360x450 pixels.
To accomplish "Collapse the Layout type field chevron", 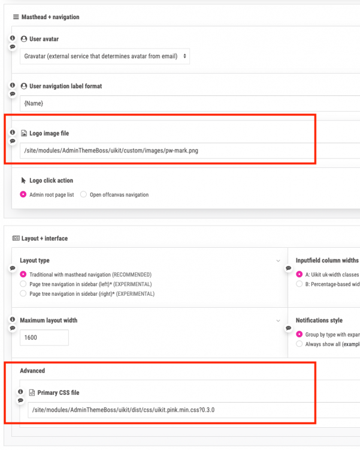I will click(278, 261).
